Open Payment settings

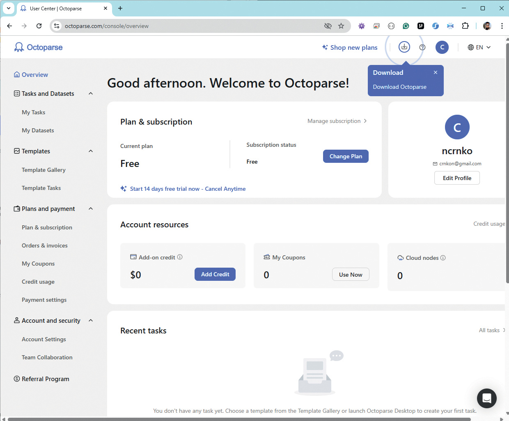(44, 300)
